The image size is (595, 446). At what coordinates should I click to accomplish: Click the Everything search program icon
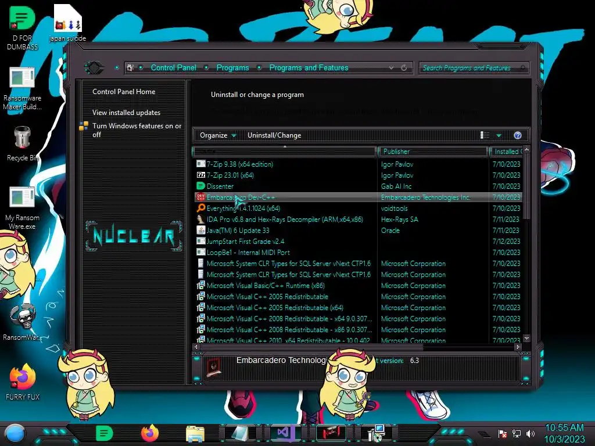(200, 208)
